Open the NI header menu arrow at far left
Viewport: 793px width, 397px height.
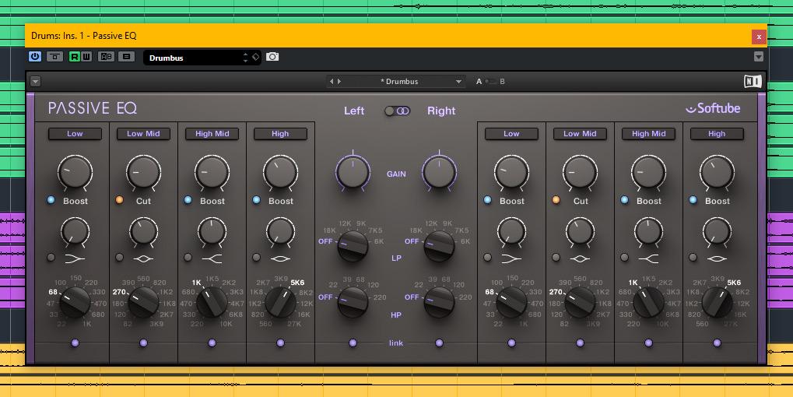[35, 82]
